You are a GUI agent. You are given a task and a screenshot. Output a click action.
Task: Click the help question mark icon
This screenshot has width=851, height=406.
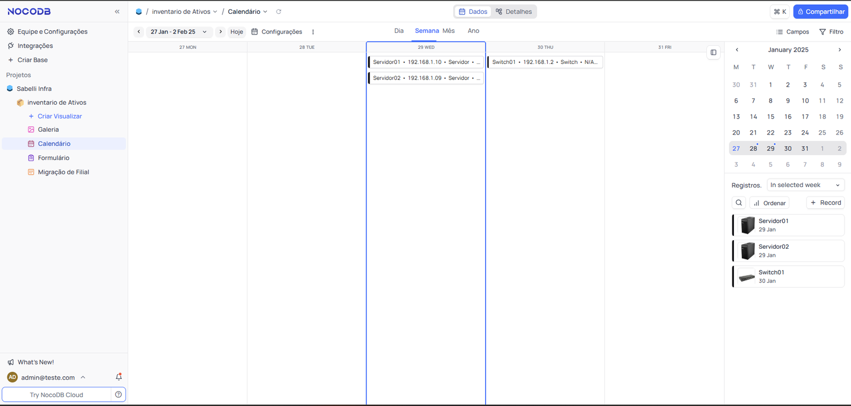point(118,395)
